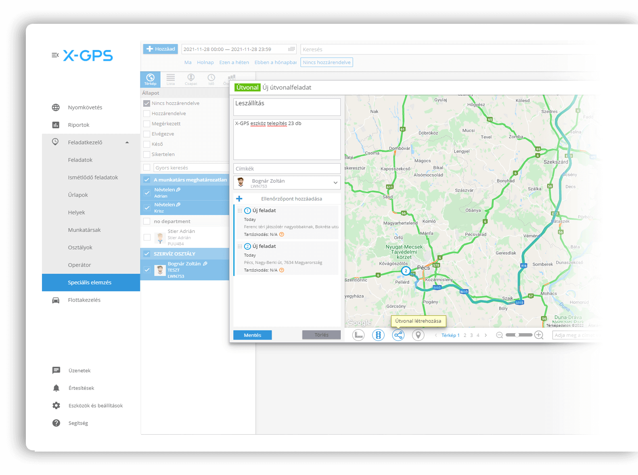Click the route creation share icon
This screenshot has height=475, width=638.
pyautogui.click(x=398, y=335)
